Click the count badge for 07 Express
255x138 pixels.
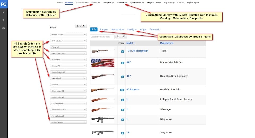click(122, 90)
